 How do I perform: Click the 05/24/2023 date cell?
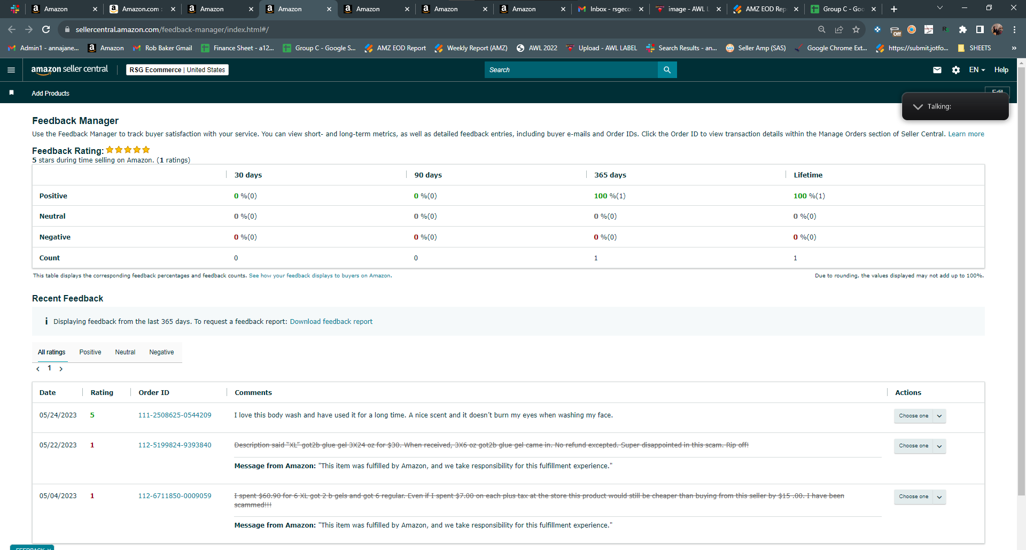click(58, 415)
